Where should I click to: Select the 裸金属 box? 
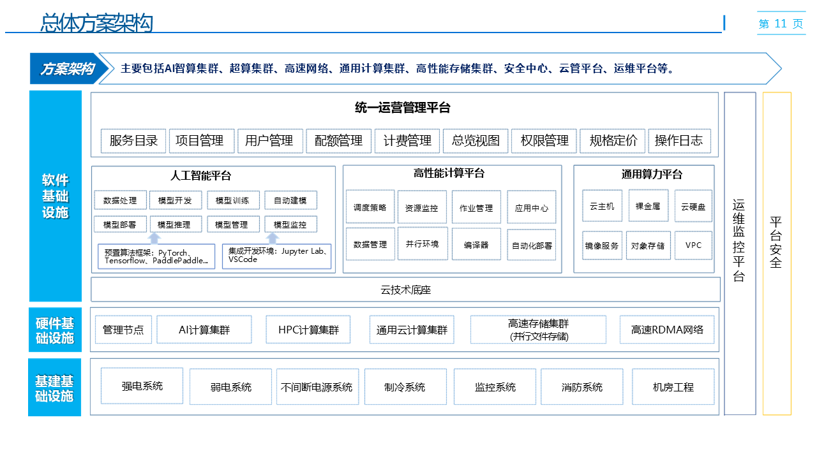(648, 205)
